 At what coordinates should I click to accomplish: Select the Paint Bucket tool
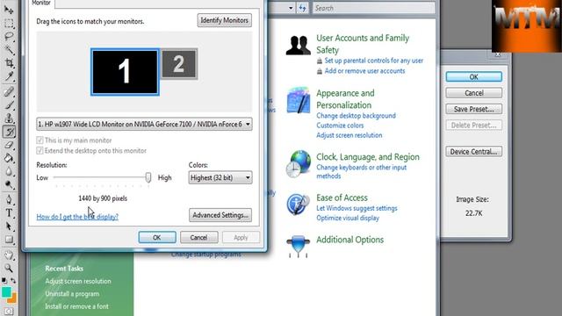pyautogui.click(x=9, y=158)
